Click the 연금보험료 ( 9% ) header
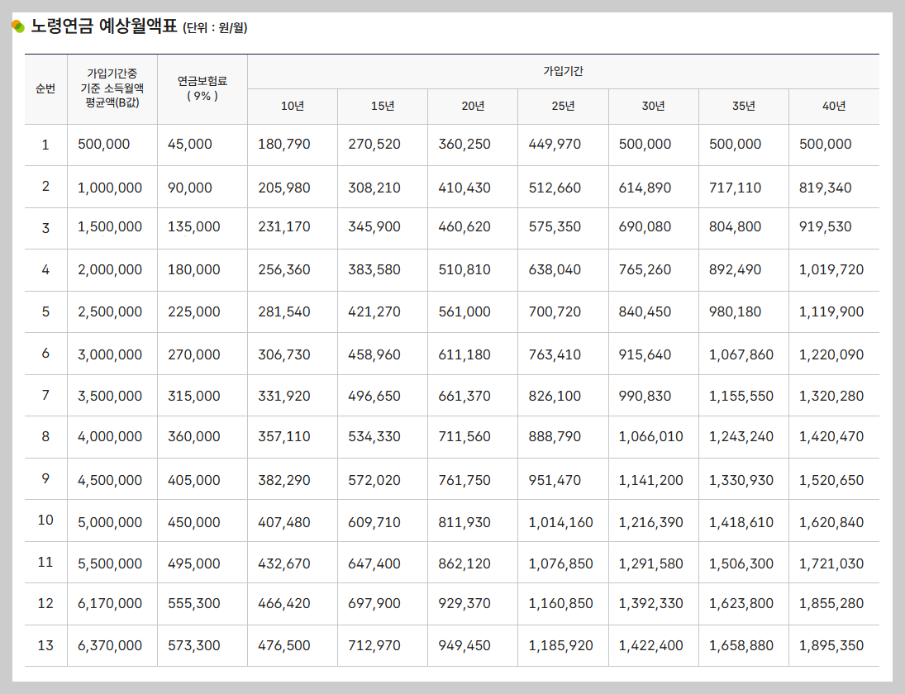This screenshot has height=694, width=905. pos(201,88)
